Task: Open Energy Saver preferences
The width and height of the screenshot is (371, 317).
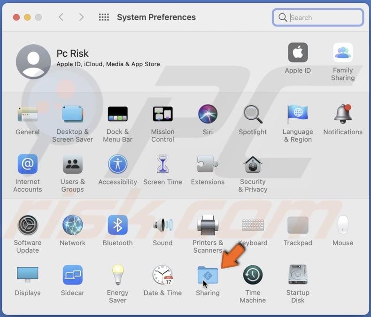Action: [x=117, y=276]
